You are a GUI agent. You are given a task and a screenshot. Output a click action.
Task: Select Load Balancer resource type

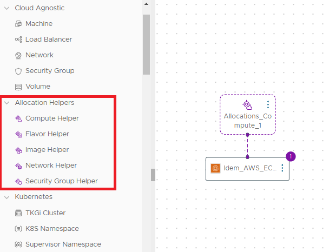click(x=49, y=39)
